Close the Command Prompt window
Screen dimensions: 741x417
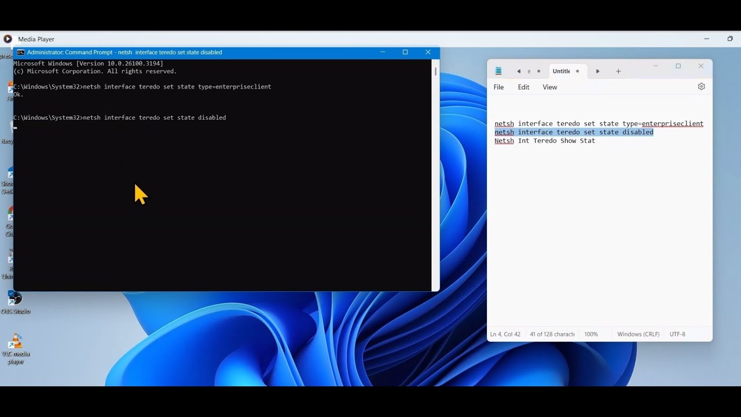428,52
